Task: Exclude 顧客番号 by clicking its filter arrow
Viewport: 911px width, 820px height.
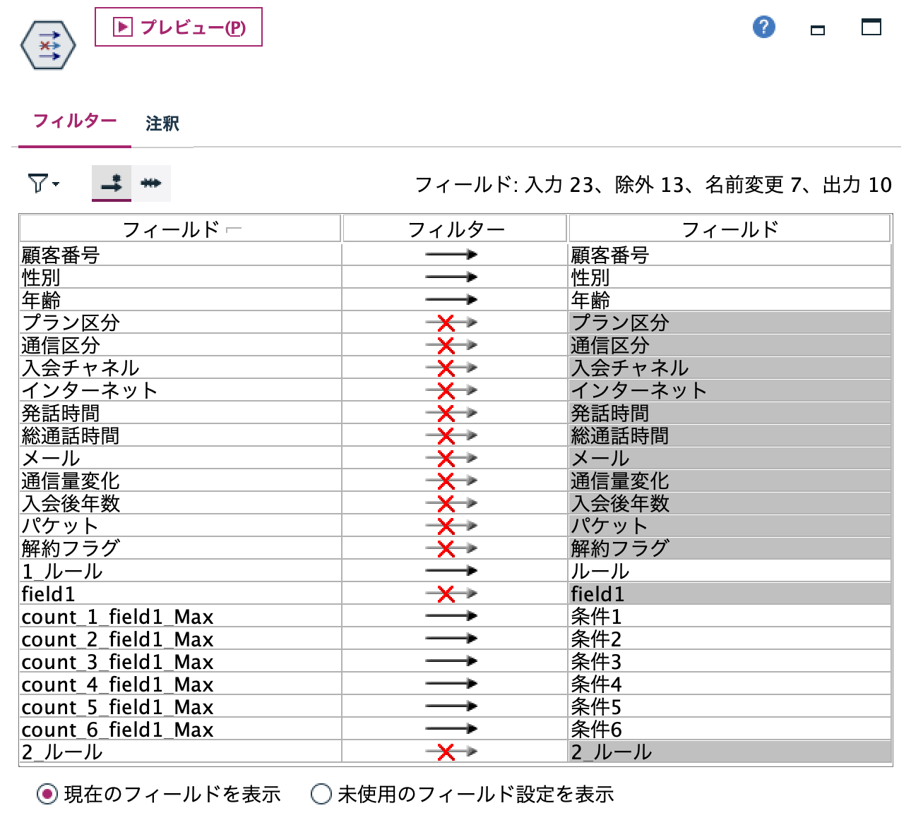Action: tap(451, 254)
